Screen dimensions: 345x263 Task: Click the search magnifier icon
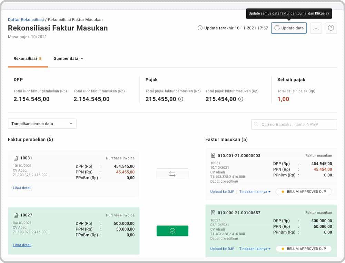[256, 124]
